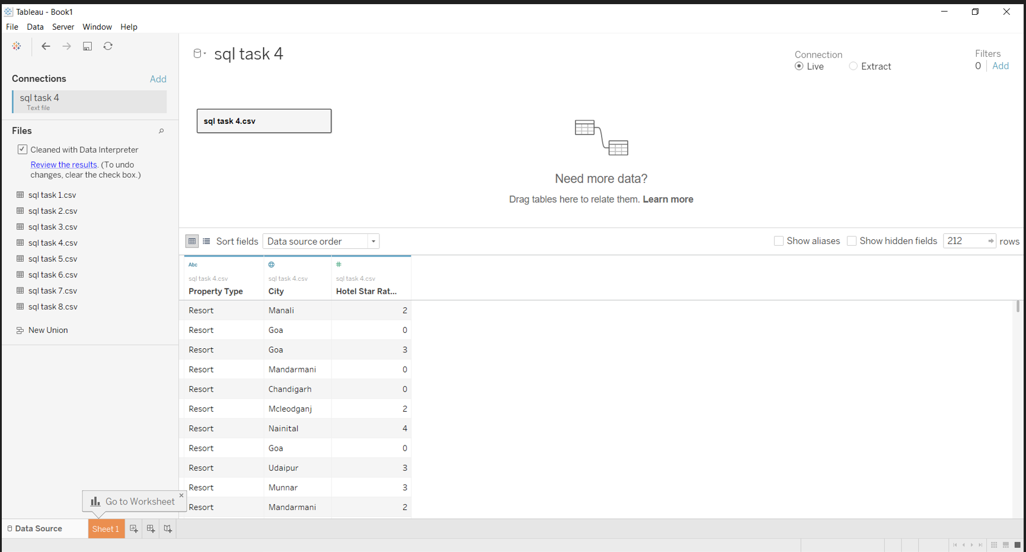
Task: Adjust the rows stepper showing 212
Action: (x=991, y=241)
